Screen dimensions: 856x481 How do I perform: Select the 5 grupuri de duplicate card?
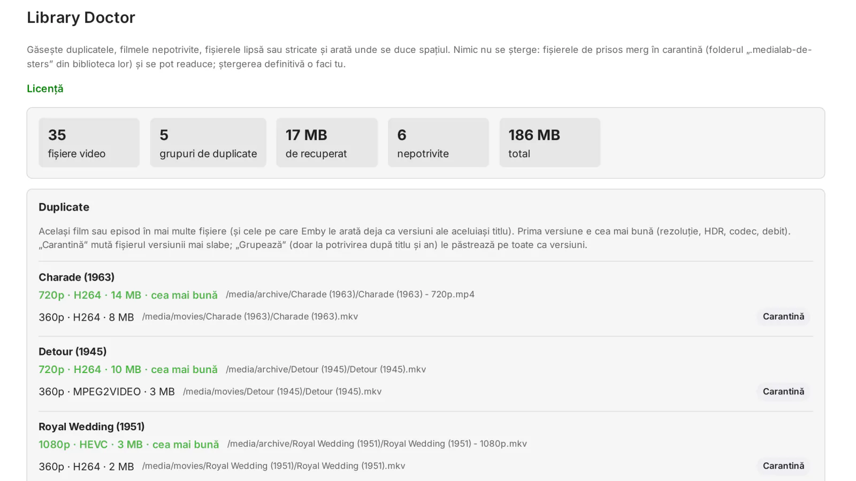click(208, 143)
